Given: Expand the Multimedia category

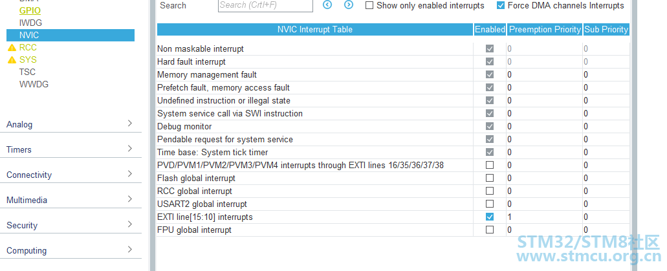Looking at the screenshot, I should pos(71,200).
